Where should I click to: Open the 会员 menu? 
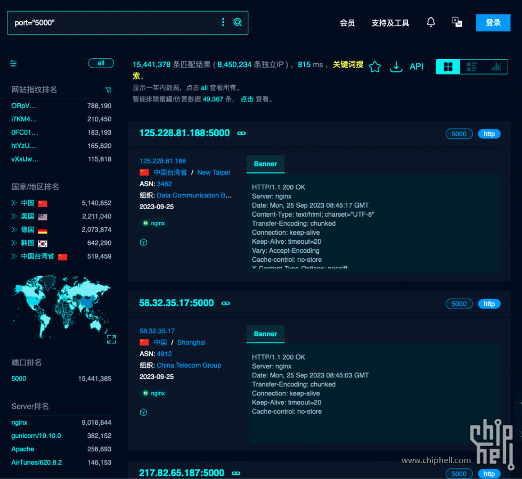coord(347,23)
